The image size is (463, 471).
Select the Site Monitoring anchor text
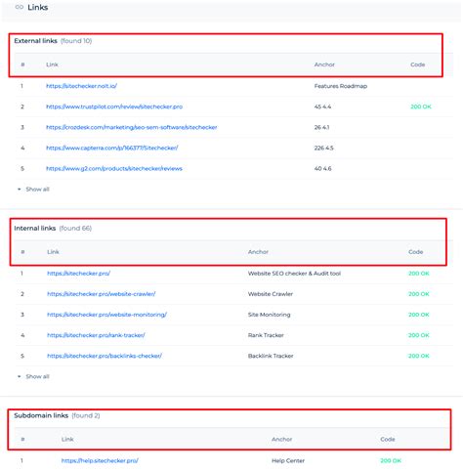pos(269,315)
